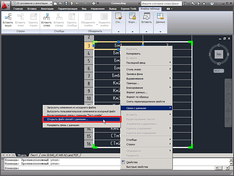Open the Cell format lock panel icon
234x176 pixels.
[132, 16]
